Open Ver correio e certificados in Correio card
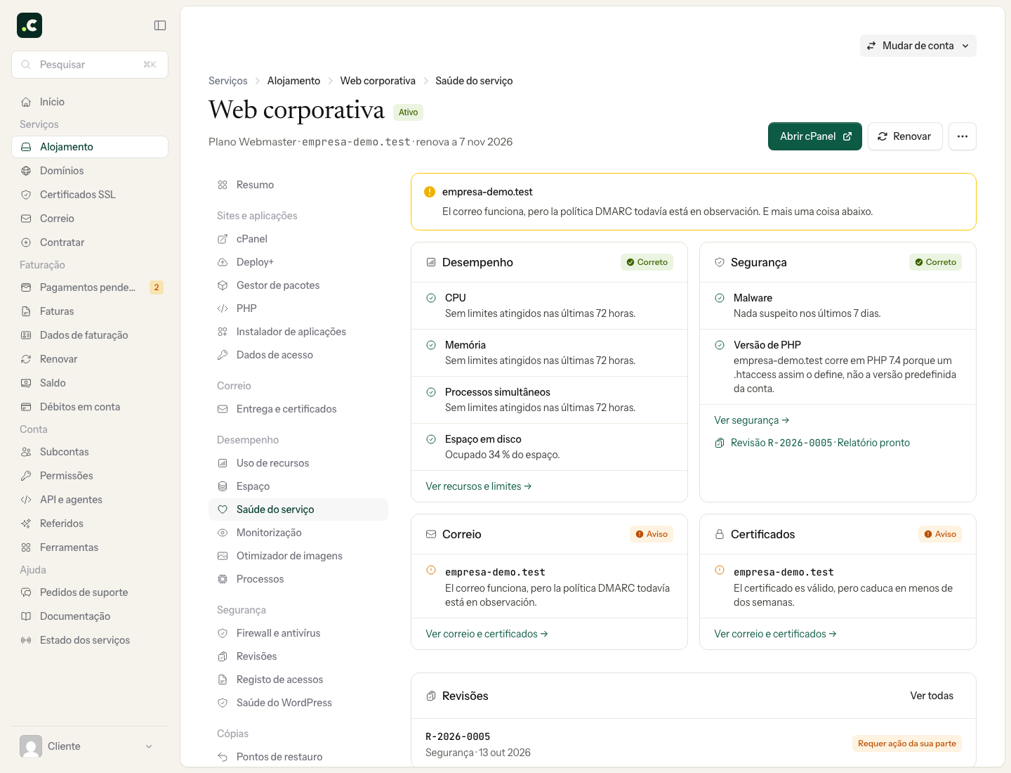 coord(487,634)
